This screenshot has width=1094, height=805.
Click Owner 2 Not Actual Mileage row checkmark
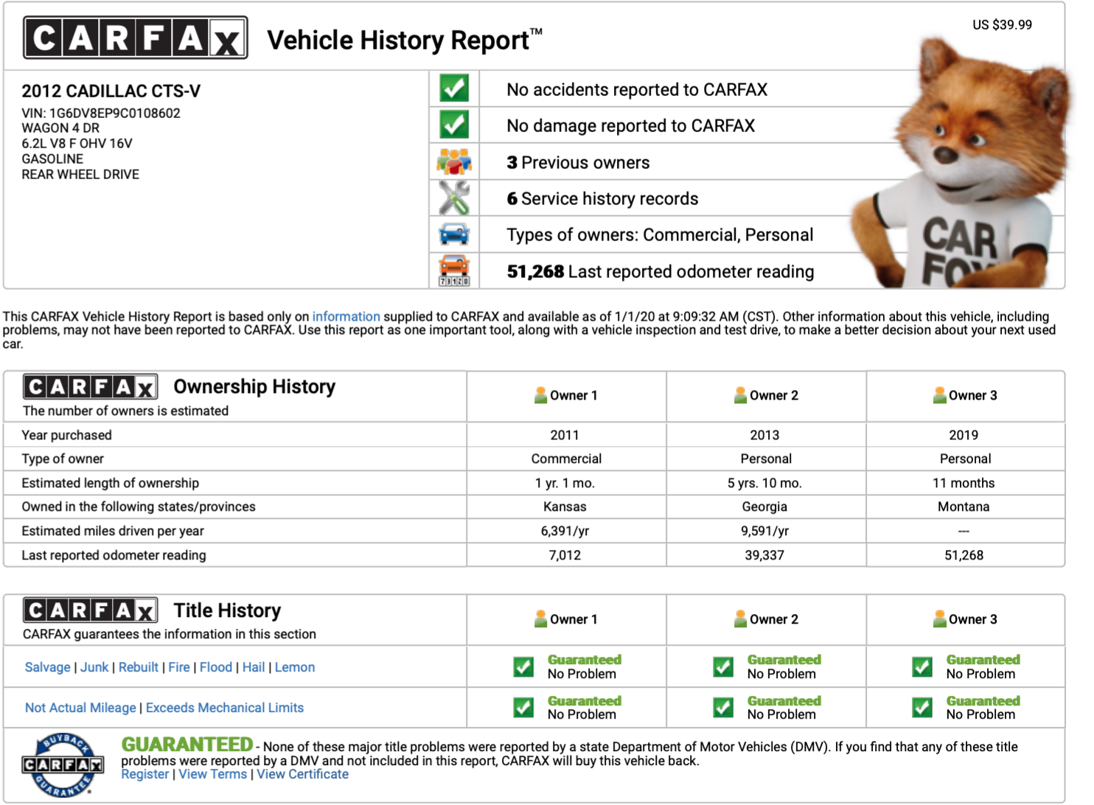pyautogui.click(x=723, y=708)
